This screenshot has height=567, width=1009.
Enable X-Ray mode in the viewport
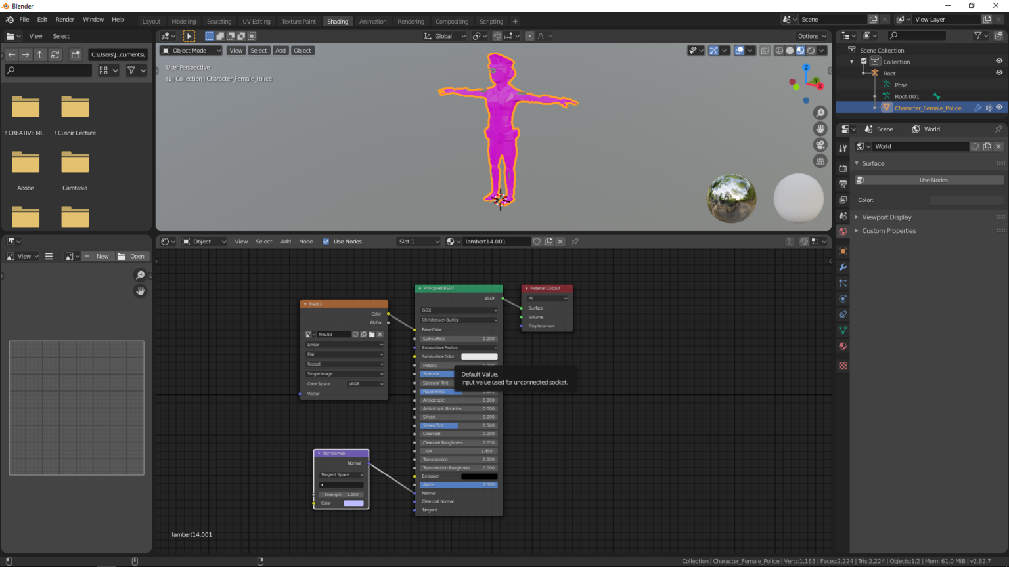tap(764, 50)
